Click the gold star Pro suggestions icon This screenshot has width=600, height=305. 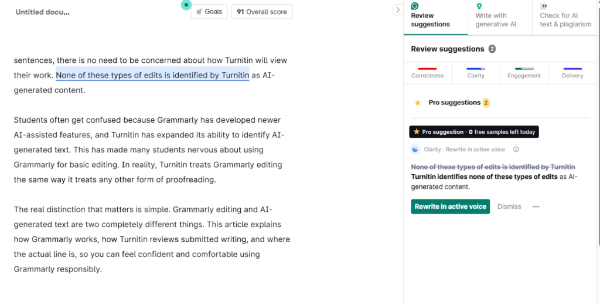[x=418, y=103]
